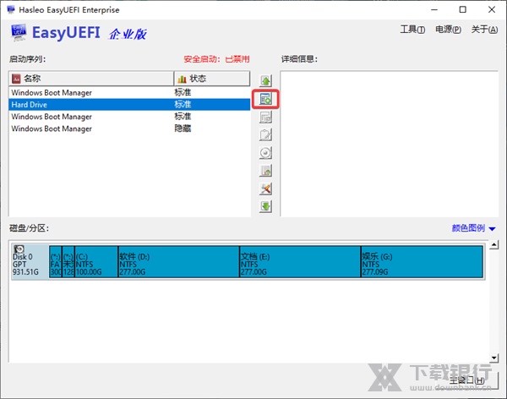Minimize the EasyUEFI window
This screenshot has height=399, width=507.
coord(434,9)
